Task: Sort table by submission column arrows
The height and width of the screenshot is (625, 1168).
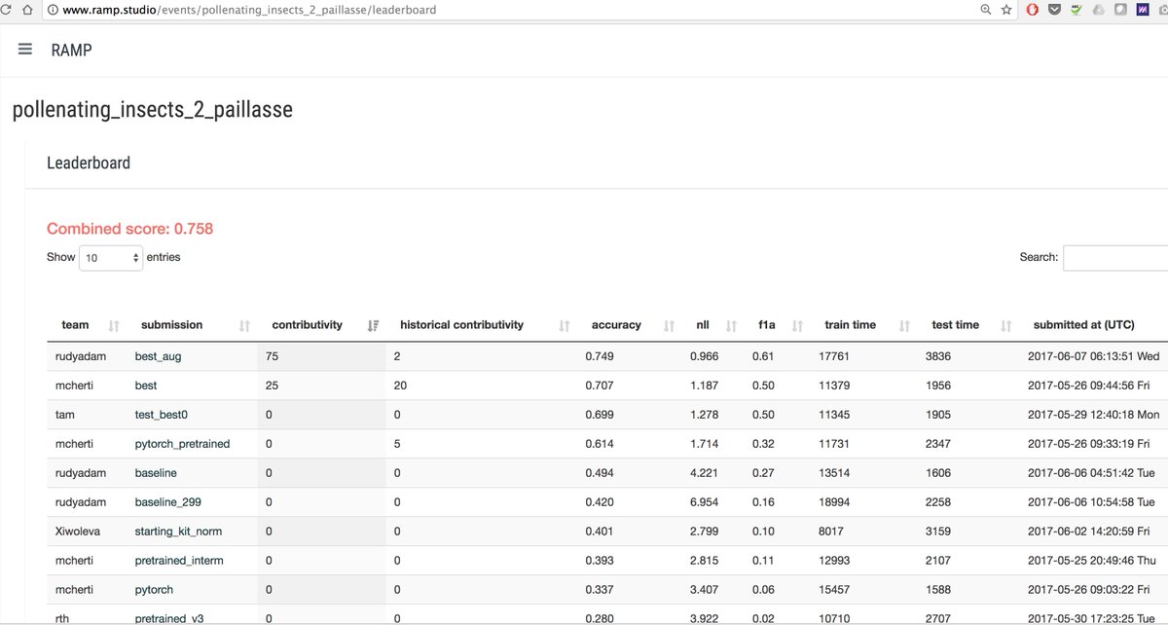Action: [x=244, y=325]
